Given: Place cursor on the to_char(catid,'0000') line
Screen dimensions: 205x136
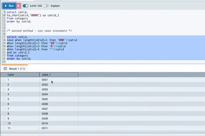Looking at the screenshot, I should click(x=33, y=15).
